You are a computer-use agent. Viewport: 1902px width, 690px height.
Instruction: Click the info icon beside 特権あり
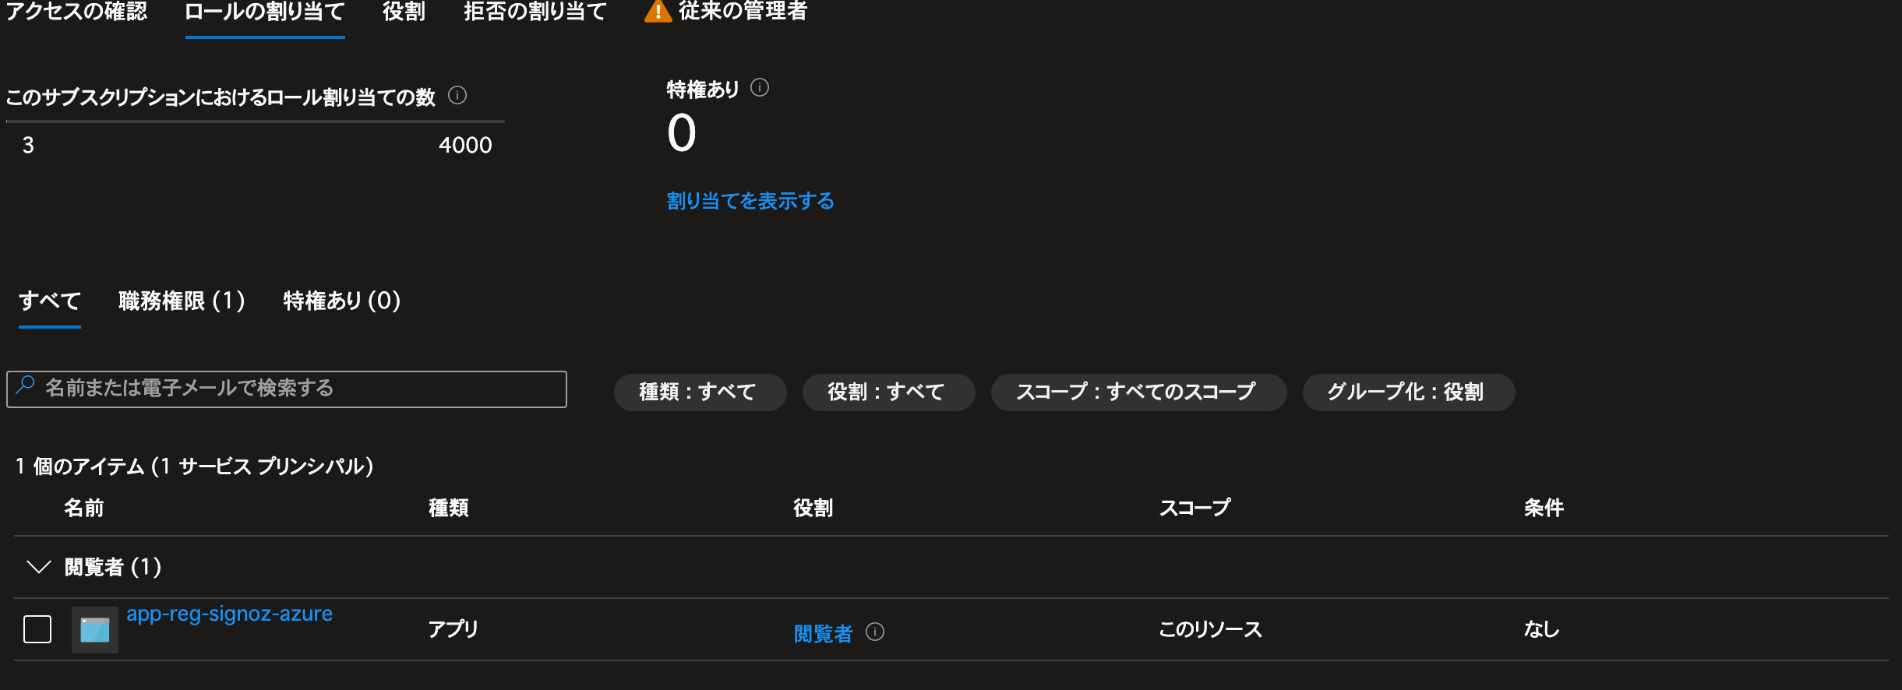pyautogui.click(x=760, y=88)
